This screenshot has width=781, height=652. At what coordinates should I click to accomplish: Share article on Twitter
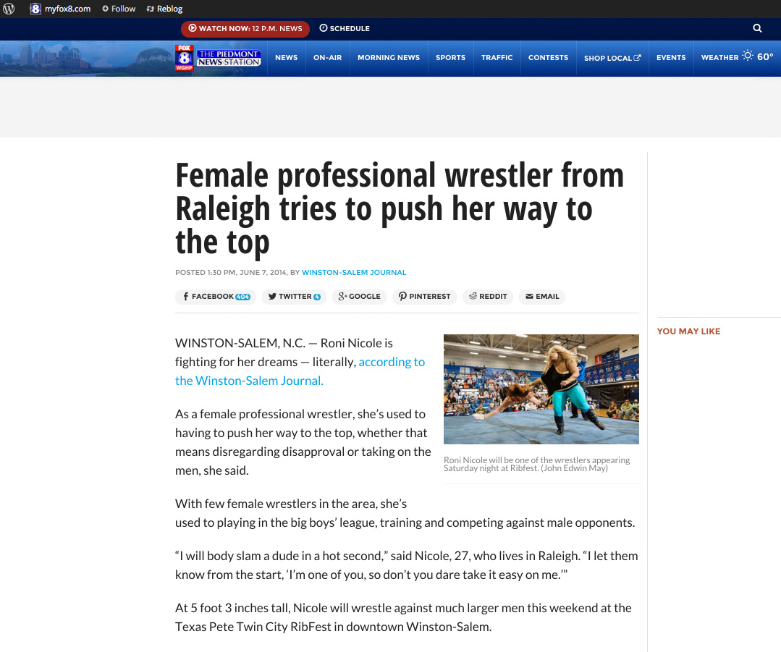click(x=294, y=297)
